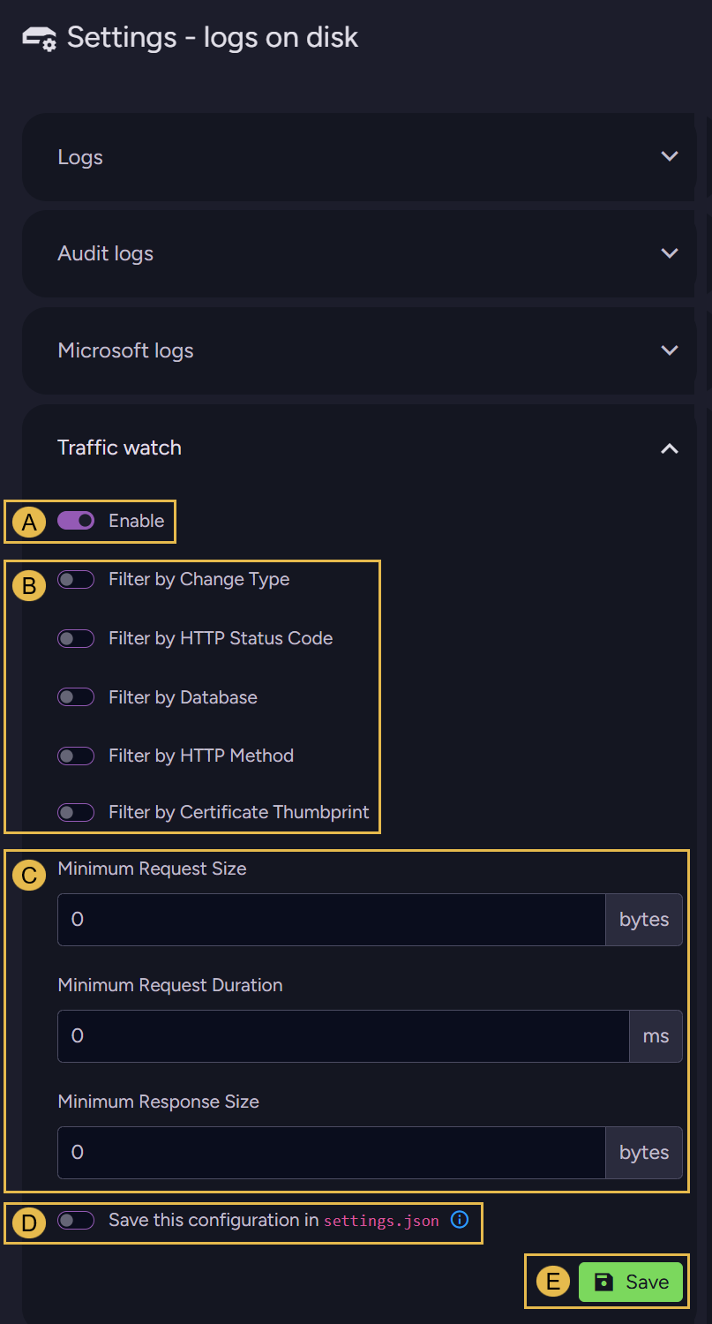Collapse the Traffic watch chevron

(670, 448)
